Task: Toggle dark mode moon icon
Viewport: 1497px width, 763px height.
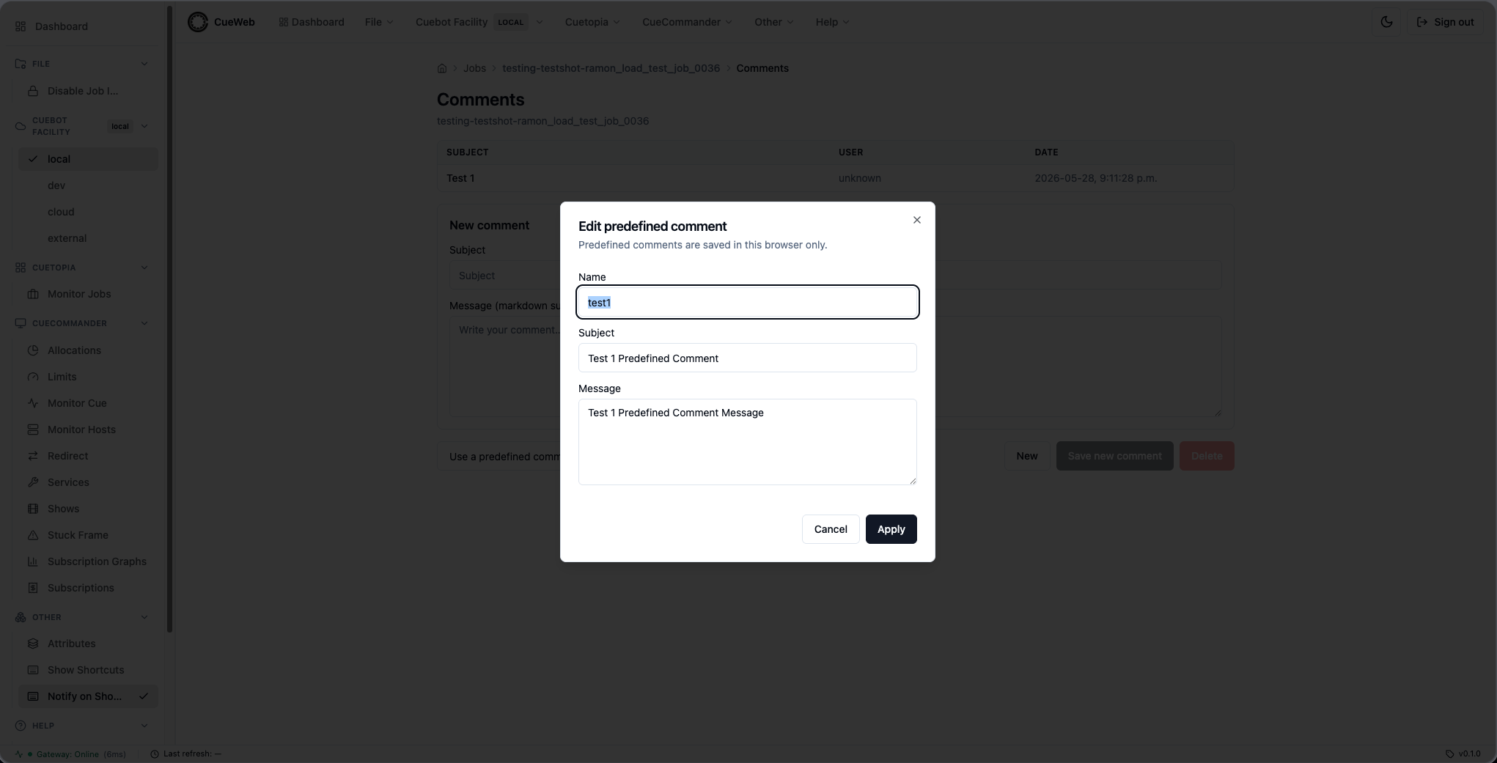Action: pos(1386,22)
